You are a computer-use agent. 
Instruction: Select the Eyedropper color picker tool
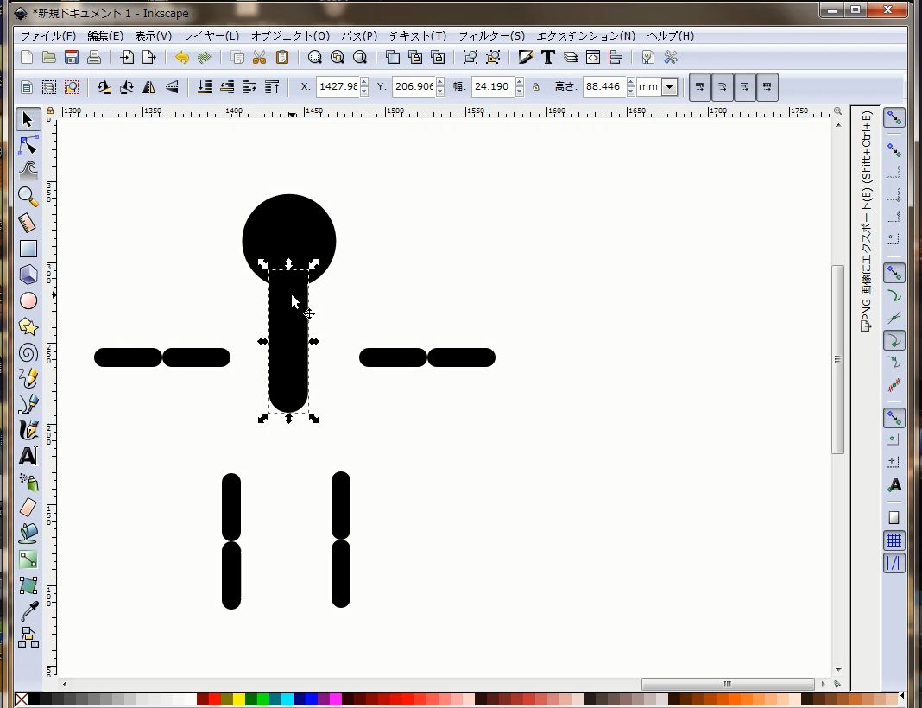click(x=28, y=611)
